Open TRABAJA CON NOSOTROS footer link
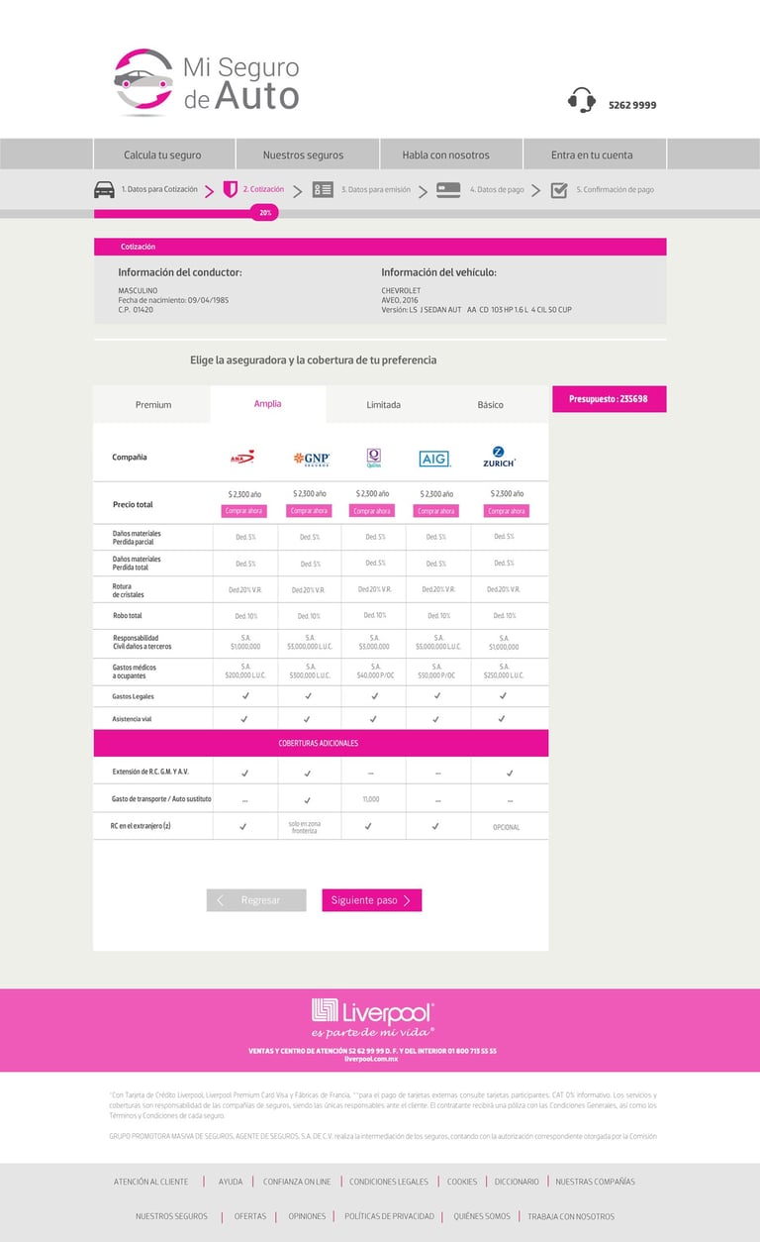 571,1216
